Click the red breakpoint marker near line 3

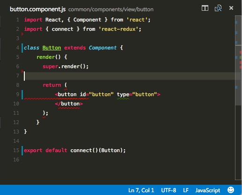(22, 34)
